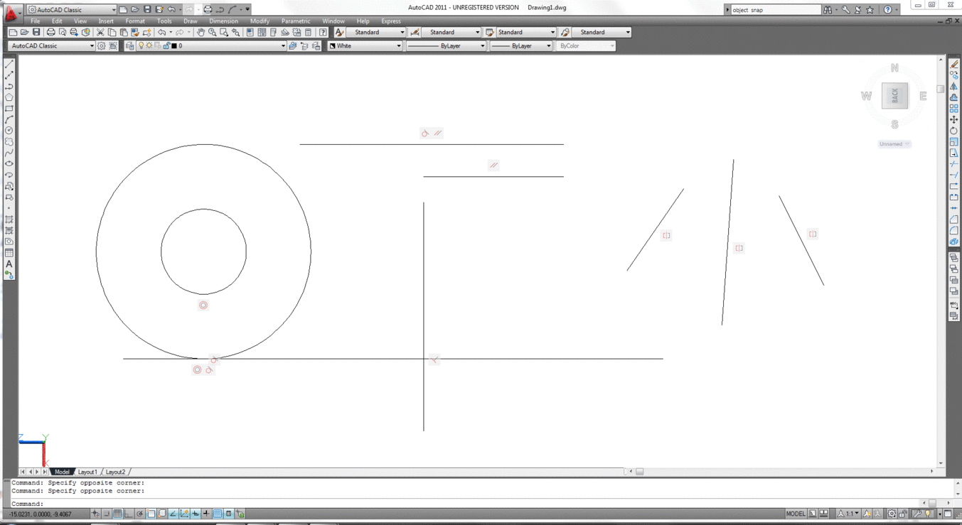Select the Circle draw tool
Screen dimensions: 962x525
(x=9, y=131)
